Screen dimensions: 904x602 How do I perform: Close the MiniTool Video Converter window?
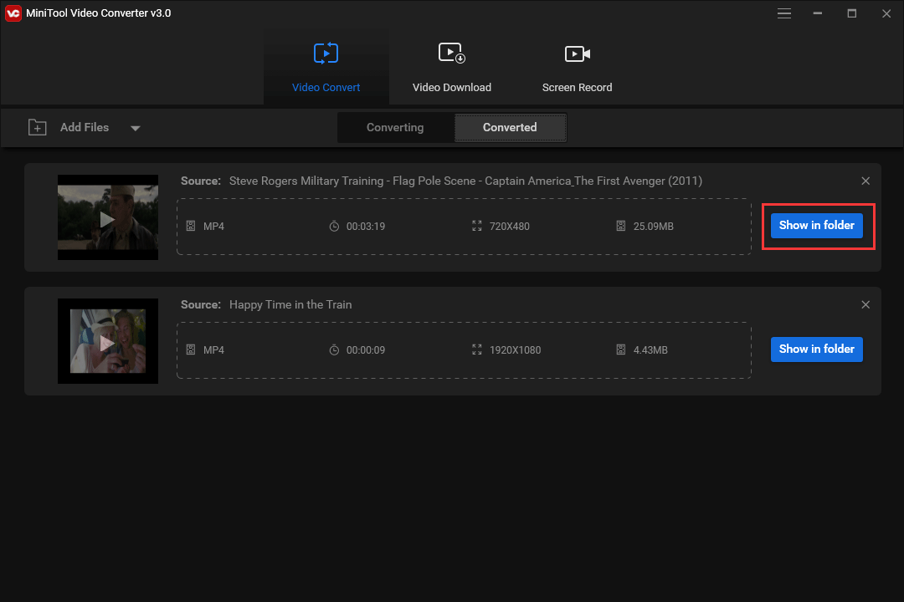tap(886, 13)
